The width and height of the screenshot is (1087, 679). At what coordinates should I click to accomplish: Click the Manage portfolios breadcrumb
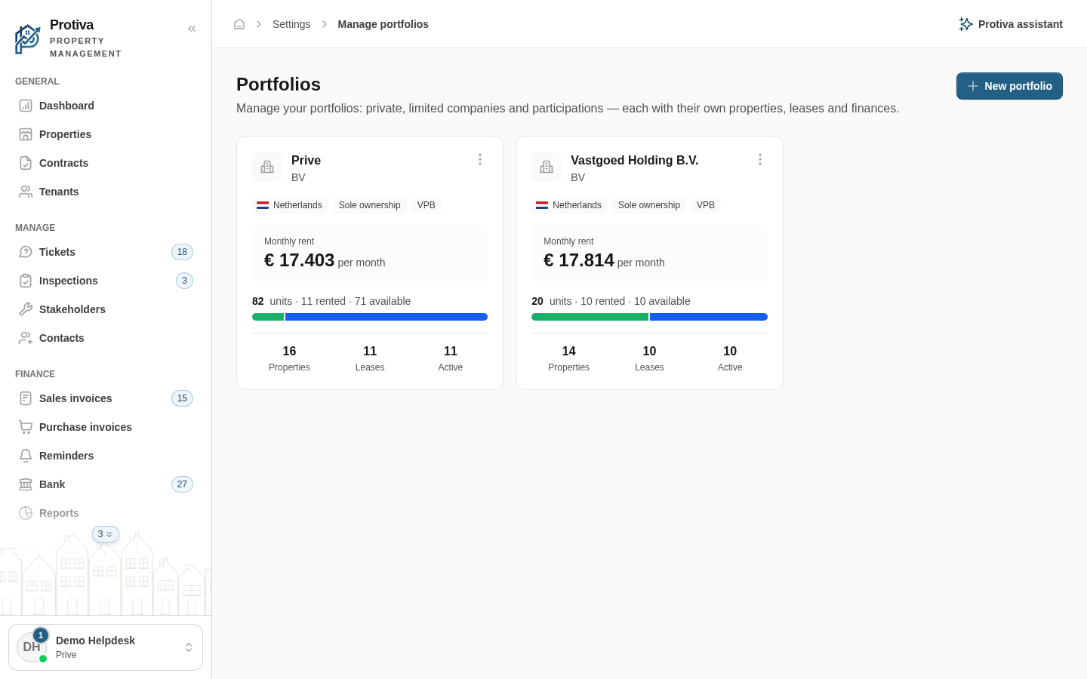coord(383,24)
